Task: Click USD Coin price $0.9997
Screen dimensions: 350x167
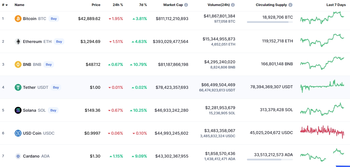Action: (x=92, y=133)
